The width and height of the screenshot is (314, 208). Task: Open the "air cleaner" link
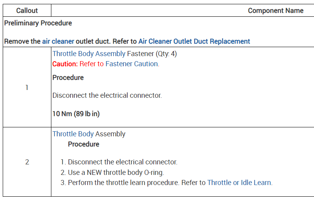[x=58, y=41]
